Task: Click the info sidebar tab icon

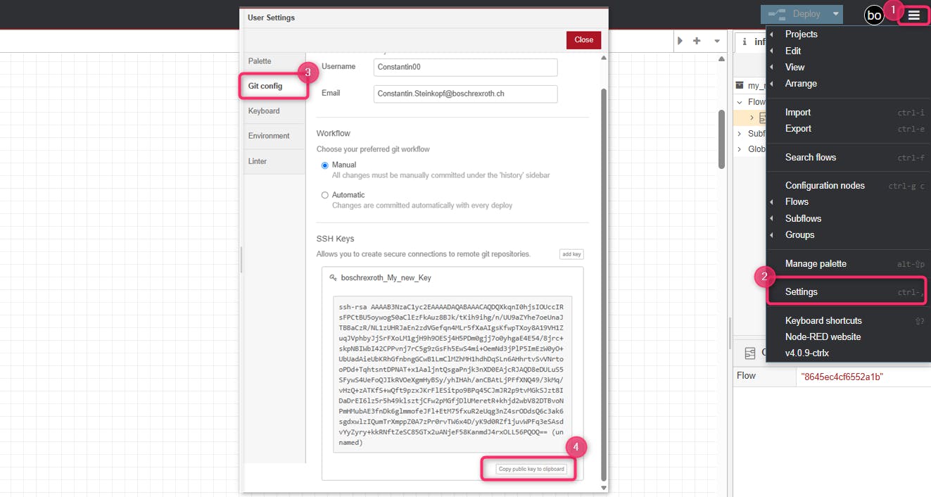Action: [745, 42]
